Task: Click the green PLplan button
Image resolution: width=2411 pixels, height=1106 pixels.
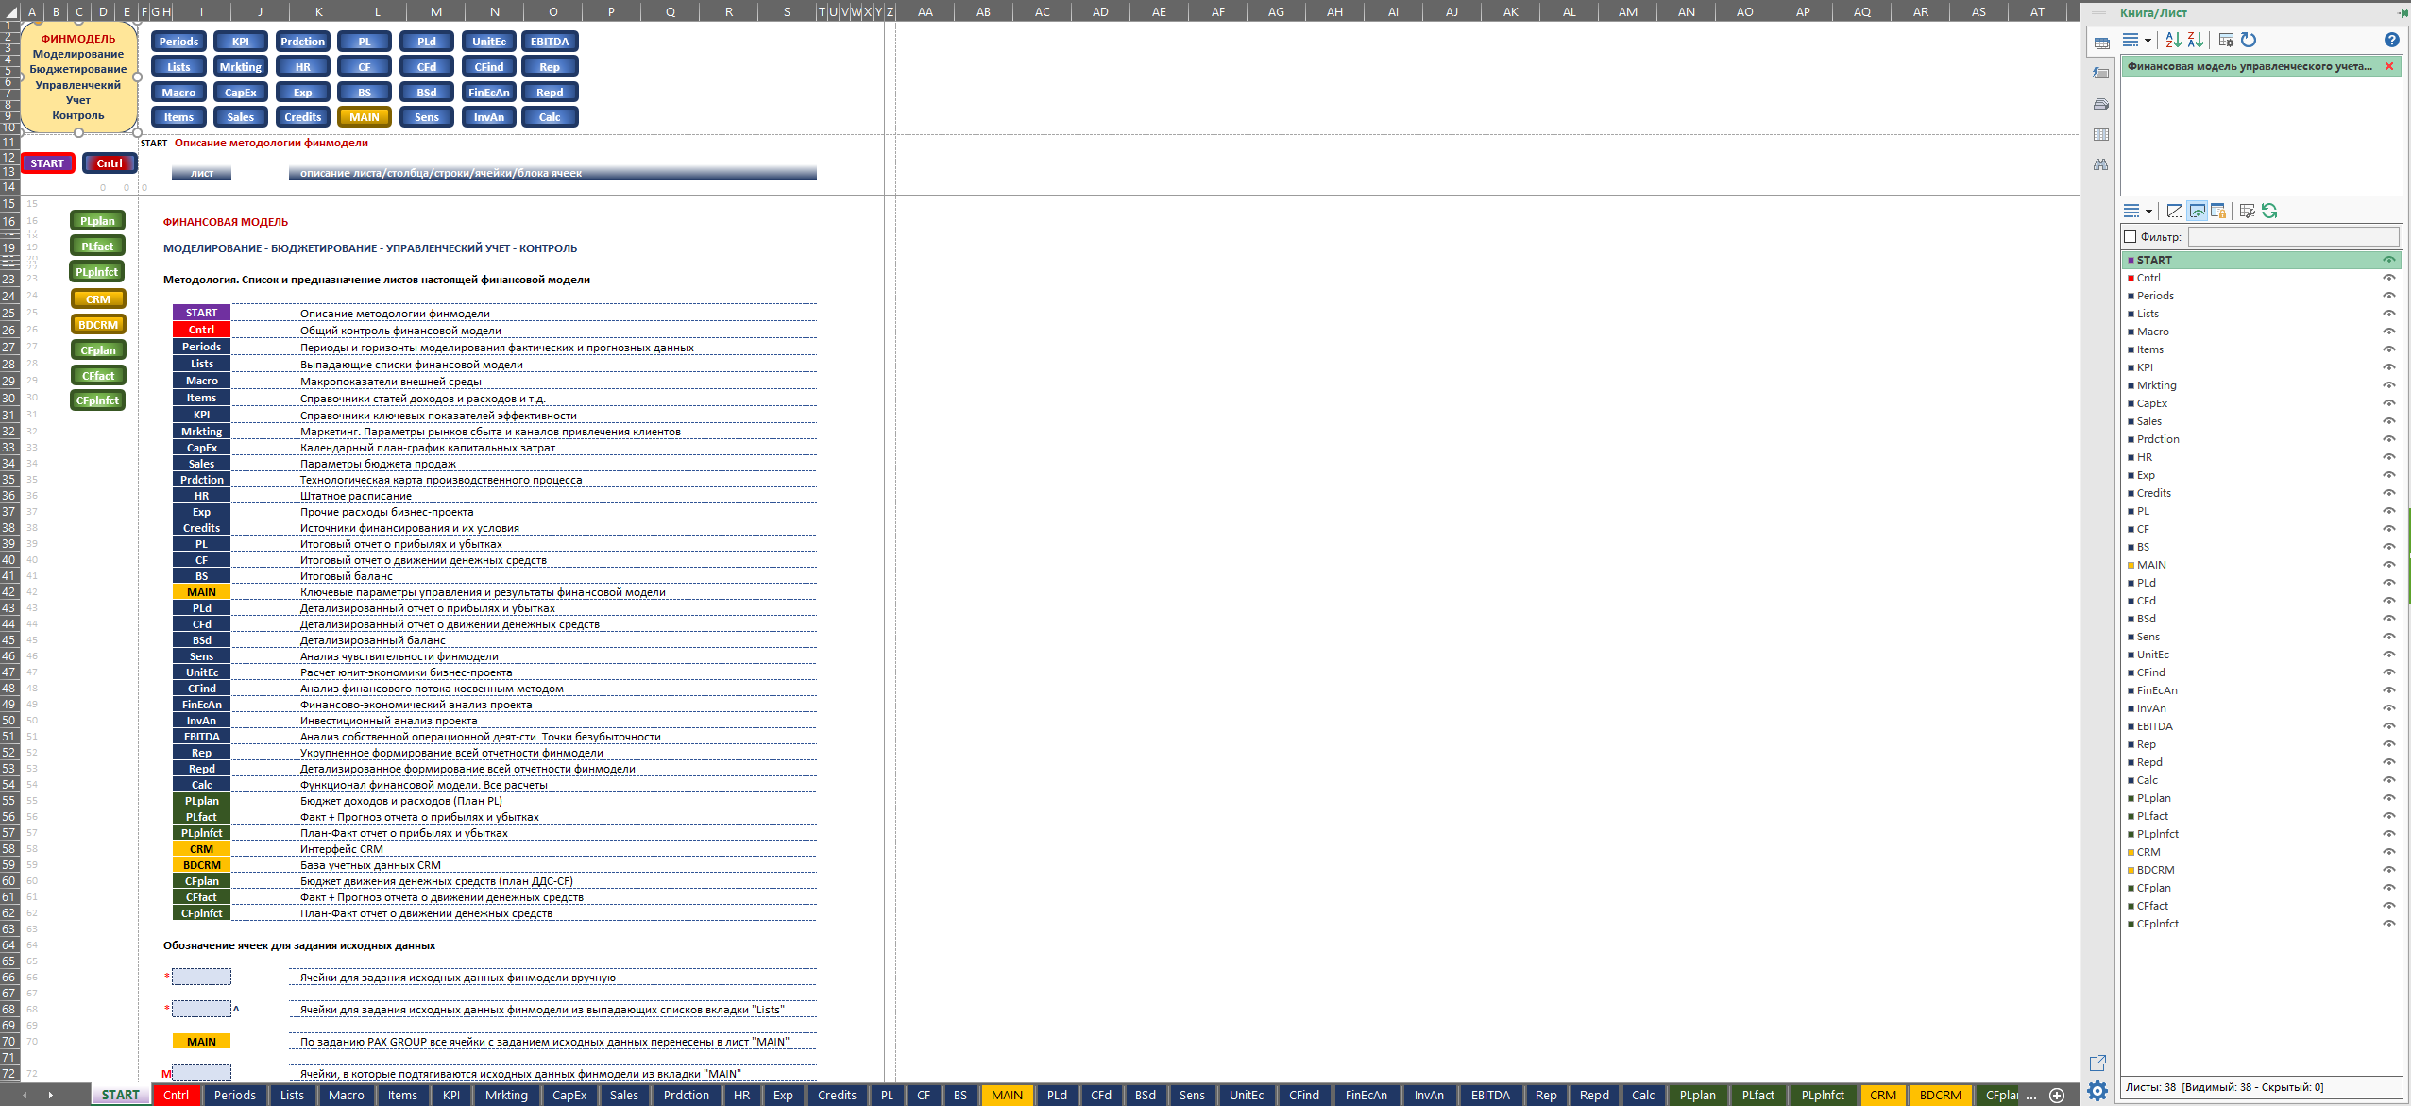Action: tap(97, 221)
